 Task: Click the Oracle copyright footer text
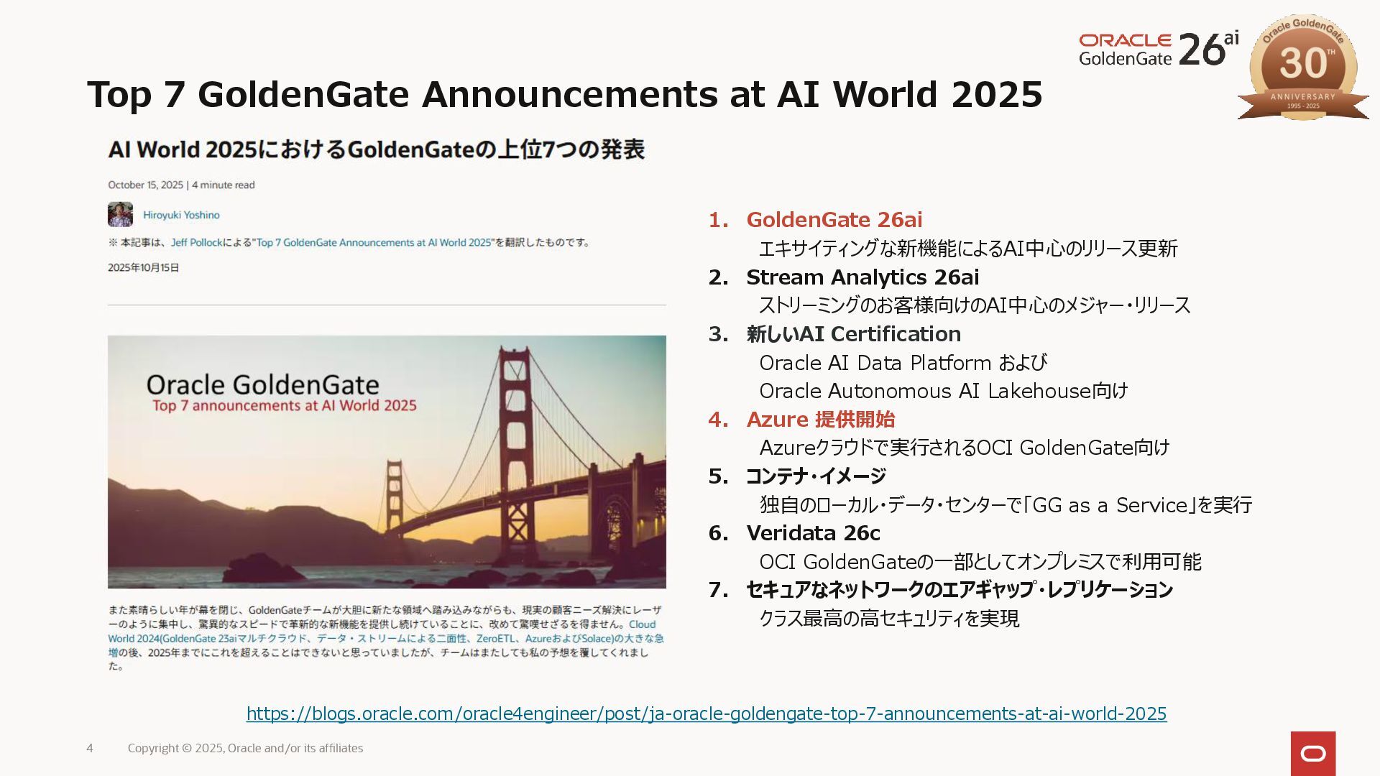click(x=245, y=748)
